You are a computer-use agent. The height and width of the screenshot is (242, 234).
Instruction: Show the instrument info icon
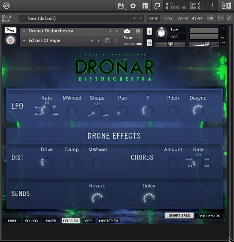pos(138,31)
